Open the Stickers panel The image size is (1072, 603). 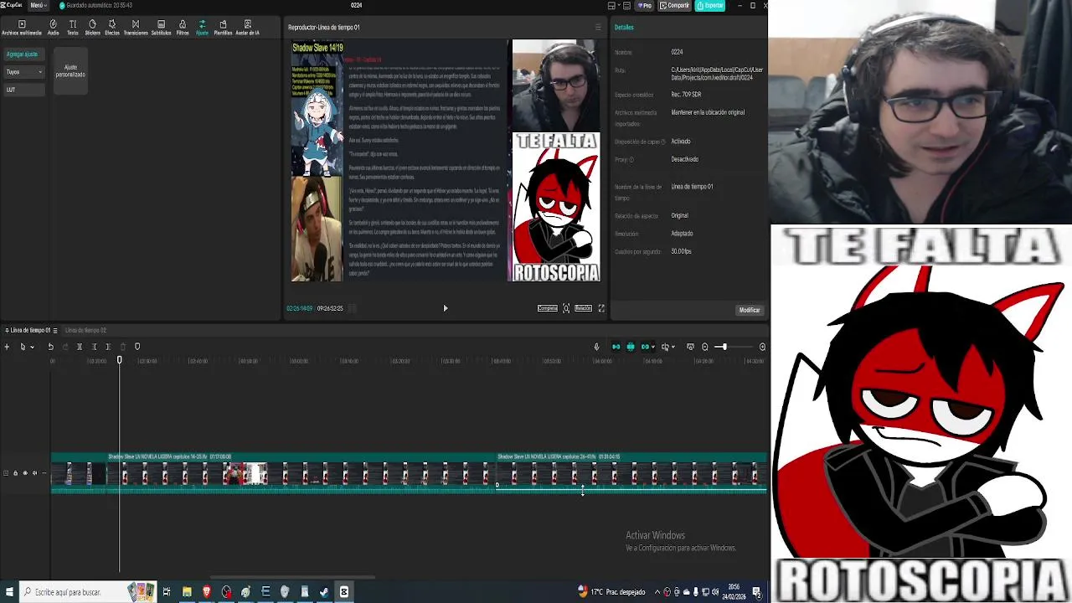tap(92, 28)
